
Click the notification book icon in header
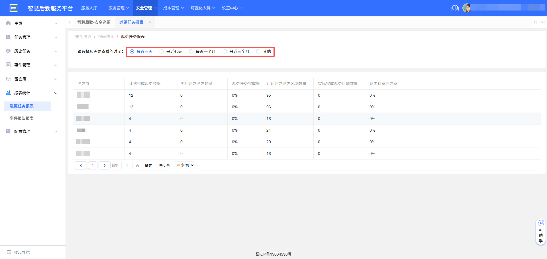[x=455, y=8]
